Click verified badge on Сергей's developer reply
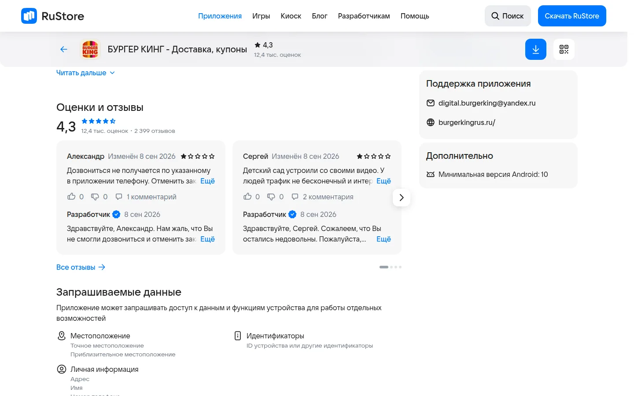Screen dimensions: 634x396 pos(292,214)
